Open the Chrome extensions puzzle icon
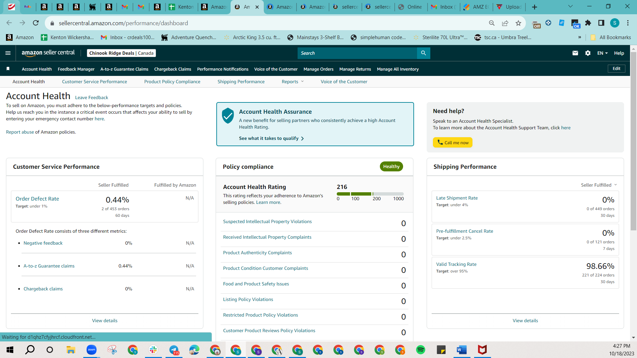Screen dimensions: 637x358 point(588,23)
